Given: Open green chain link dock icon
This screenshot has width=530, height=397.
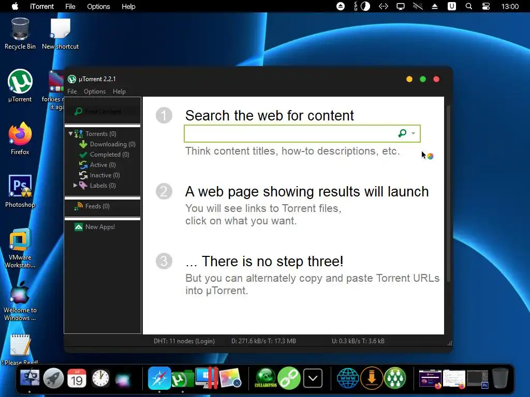Looking at the screenshot, I should (289, 378).
